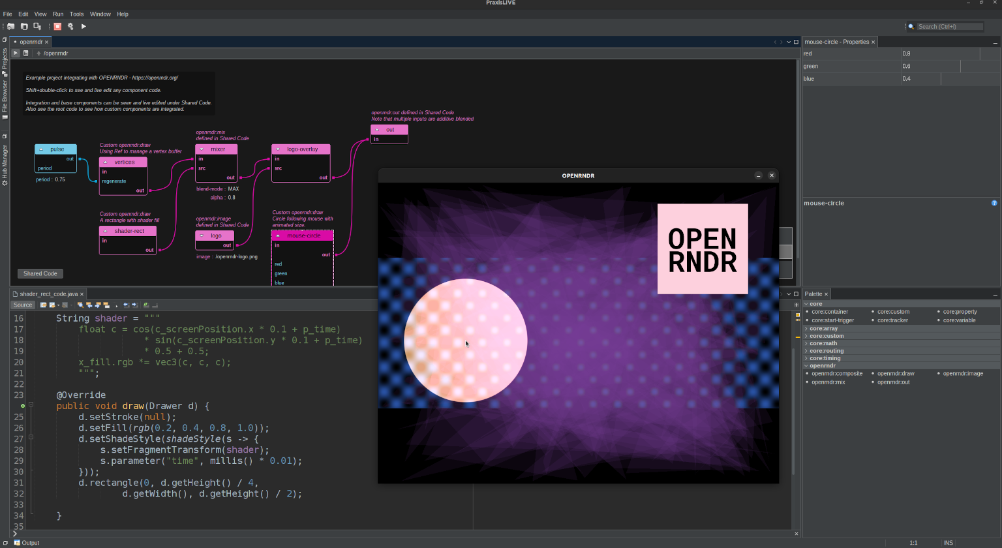Click the green Comment icon in editor toolbar
This screenshot has height=548, width=1002.
pos(146,305)
